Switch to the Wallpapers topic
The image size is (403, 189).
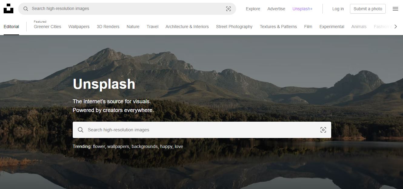(79, 27)
